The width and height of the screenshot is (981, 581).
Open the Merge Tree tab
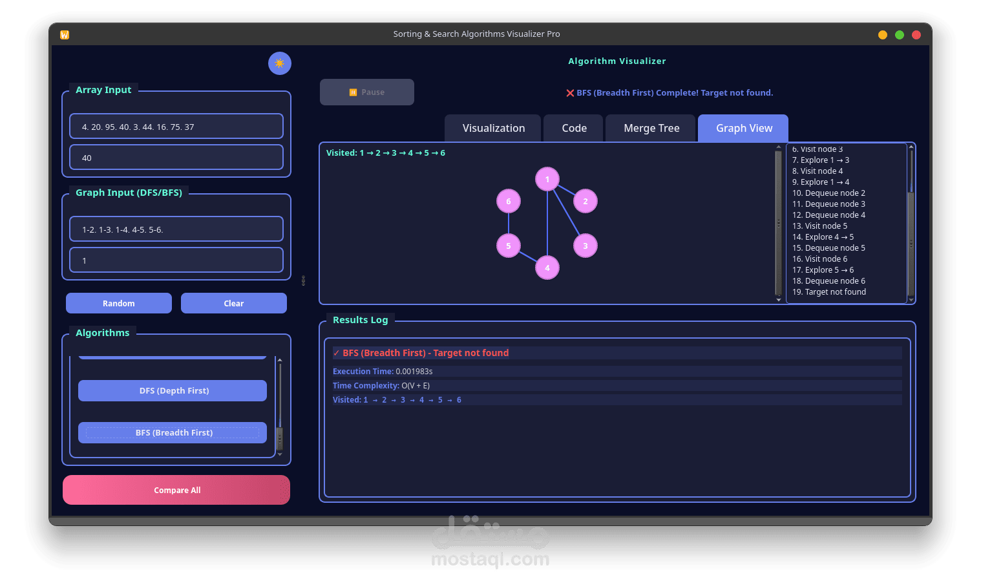coord(651,128)
